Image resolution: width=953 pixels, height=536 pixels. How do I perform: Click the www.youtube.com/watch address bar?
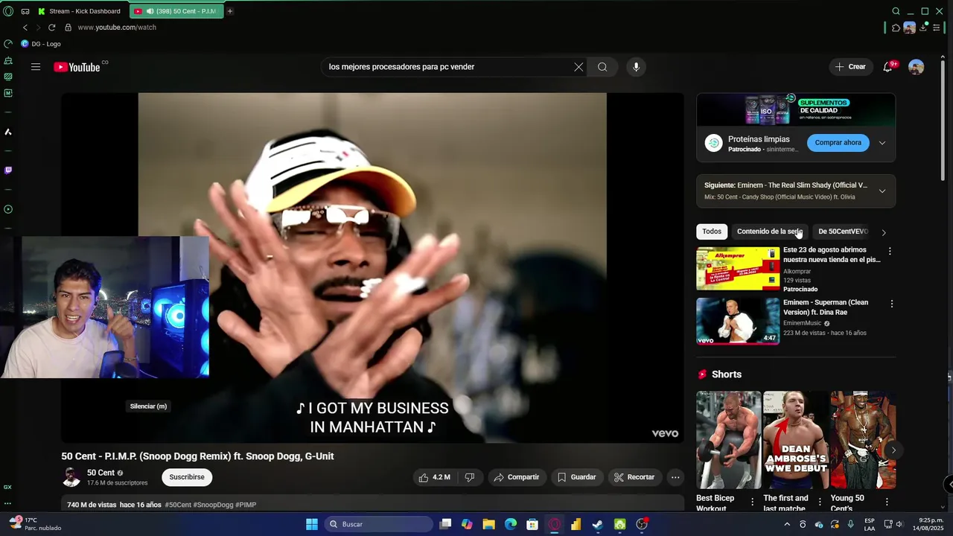[x=117, y=28]
